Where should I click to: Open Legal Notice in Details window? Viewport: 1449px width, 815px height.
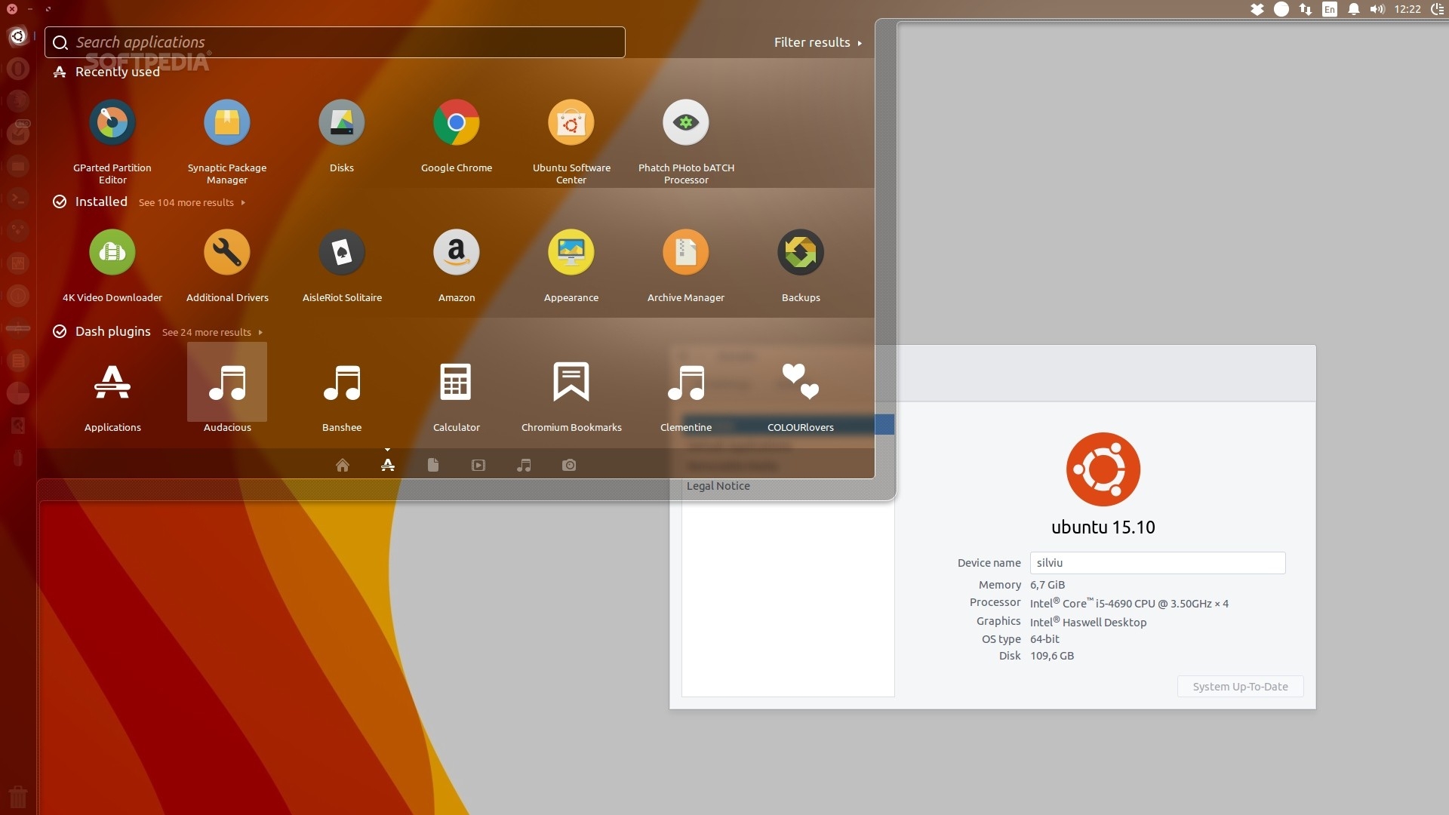tap(718, 486)
